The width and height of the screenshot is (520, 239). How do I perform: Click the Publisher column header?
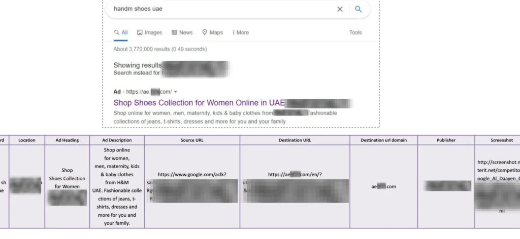pos(446,140)
